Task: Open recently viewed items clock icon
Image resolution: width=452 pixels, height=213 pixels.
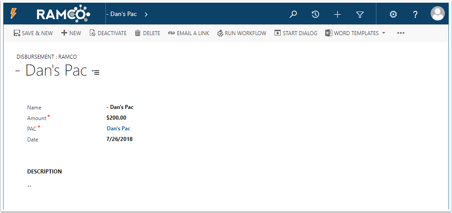Action: (315, 14)
